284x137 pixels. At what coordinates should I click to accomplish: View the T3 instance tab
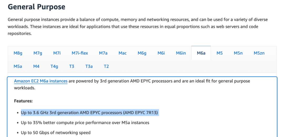click(x=72, y=66)
